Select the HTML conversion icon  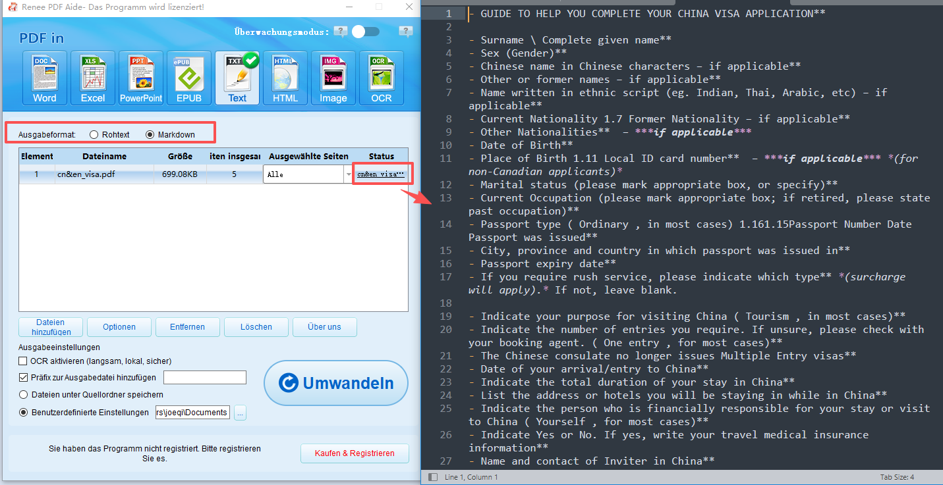coord(285,77)
